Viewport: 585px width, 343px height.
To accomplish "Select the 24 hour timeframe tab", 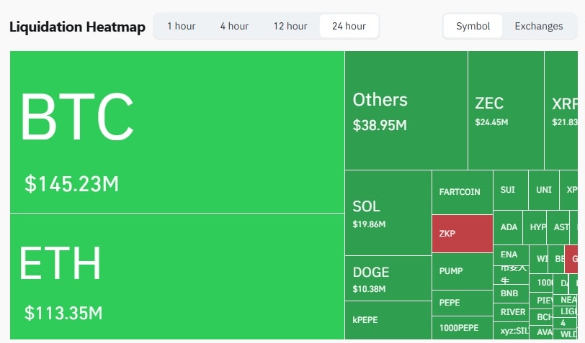I will (349, 27).
